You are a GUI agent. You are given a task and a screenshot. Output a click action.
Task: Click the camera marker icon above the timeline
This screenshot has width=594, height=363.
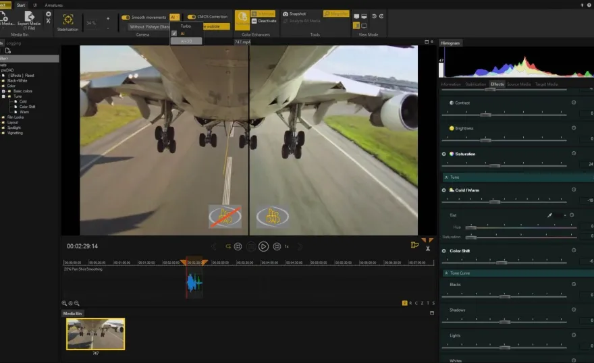(414, 246)
